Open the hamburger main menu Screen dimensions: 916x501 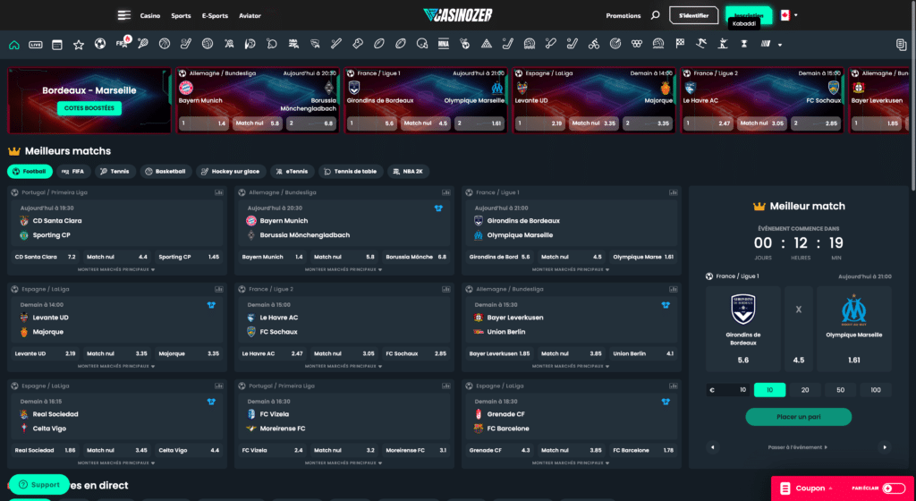(x=123, y=15)
